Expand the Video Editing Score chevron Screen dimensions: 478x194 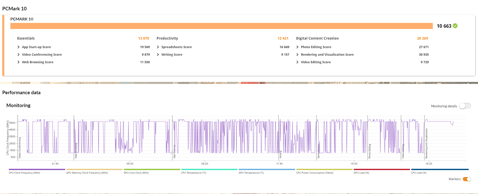[x=297, y=62]
